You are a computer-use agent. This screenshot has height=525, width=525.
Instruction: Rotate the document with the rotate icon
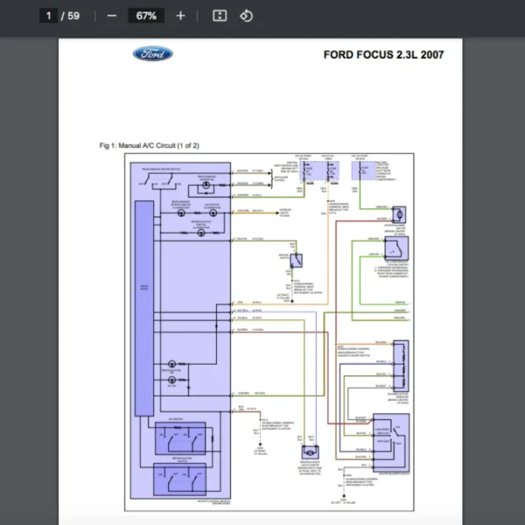pos(247,16)
